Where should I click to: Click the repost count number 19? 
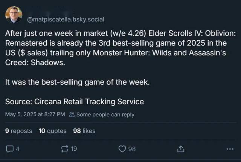74,149
